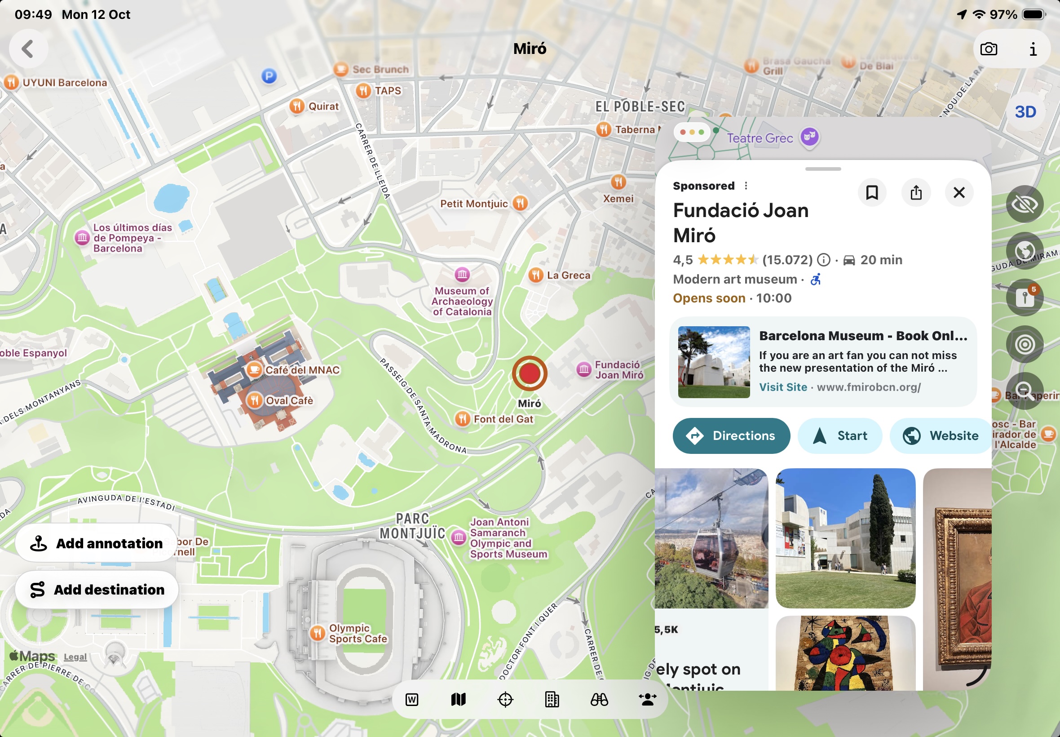Select Museum of Archaeology of Catalonia marker
This screenshot has width=1060, height=737.
[462, 274]
